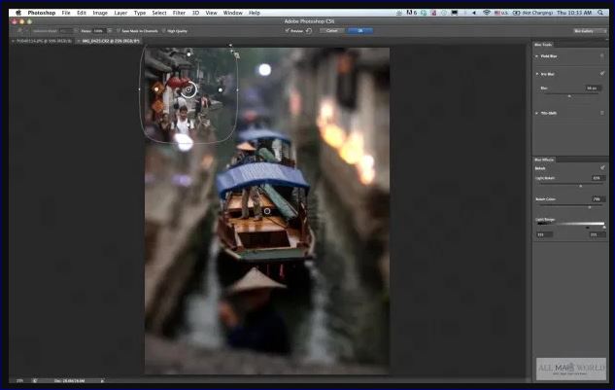Image resolution: width=615 pixels, height=390 pixels.
Task: Click the Light Bokeh percentage field
Action: (598, 178)
